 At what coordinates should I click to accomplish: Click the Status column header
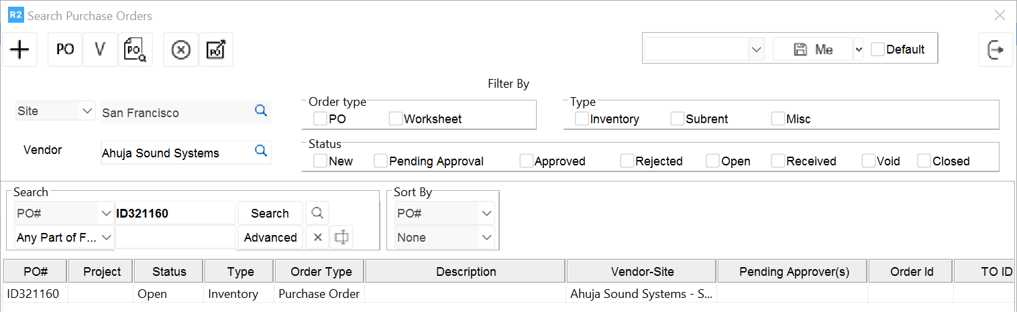click(169, 271)
